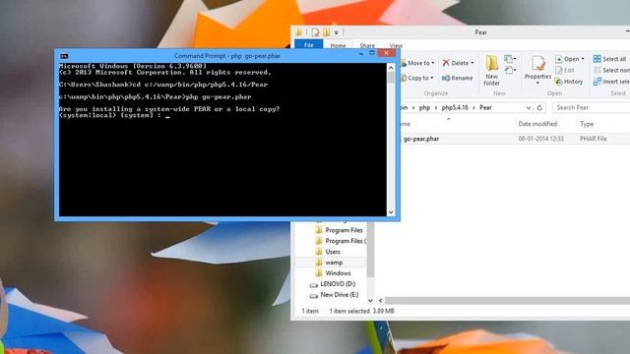Sort by the Type column
Image resolution: width=630 pixels, height=354 pixels.
pyautogui.click(x=587, y=124)
